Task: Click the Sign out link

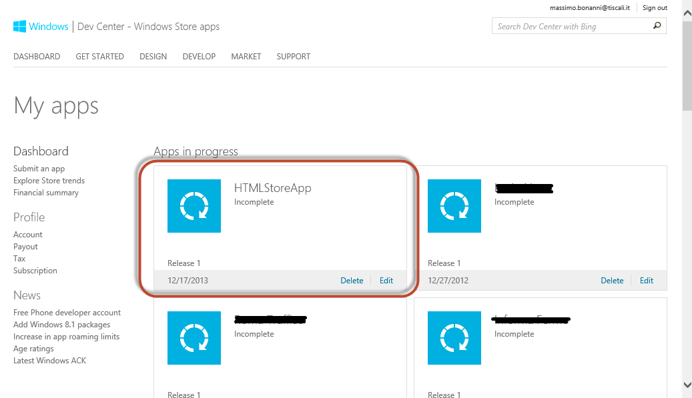Action: tap(654, 8)
